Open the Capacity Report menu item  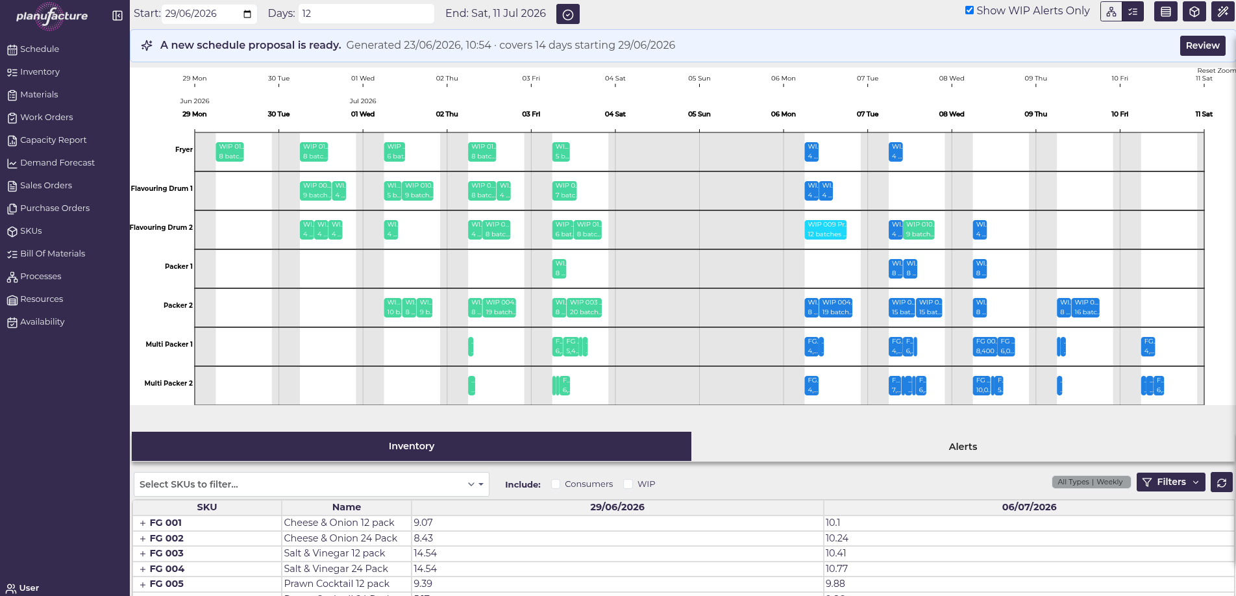(x=53, y=140)
